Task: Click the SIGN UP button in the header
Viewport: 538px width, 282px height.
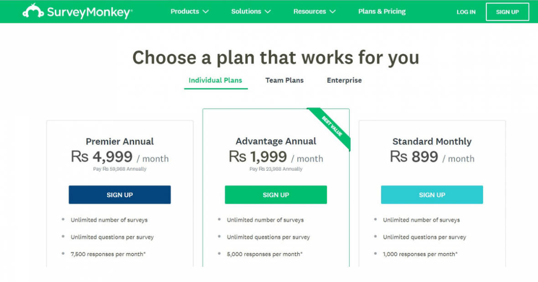Action: pos(507,12)
